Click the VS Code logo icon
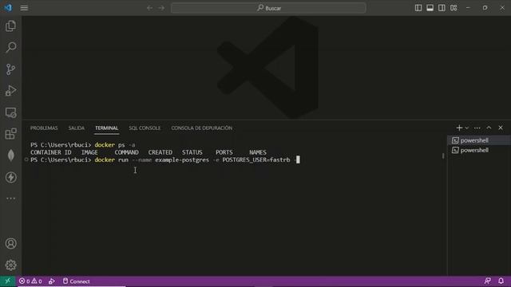 pos(8,7)
